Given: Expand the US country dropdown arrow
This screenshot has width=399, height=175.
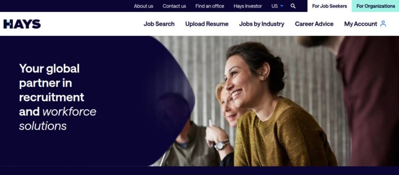Looking at the screenshot, I should click(x=282, y=6).
